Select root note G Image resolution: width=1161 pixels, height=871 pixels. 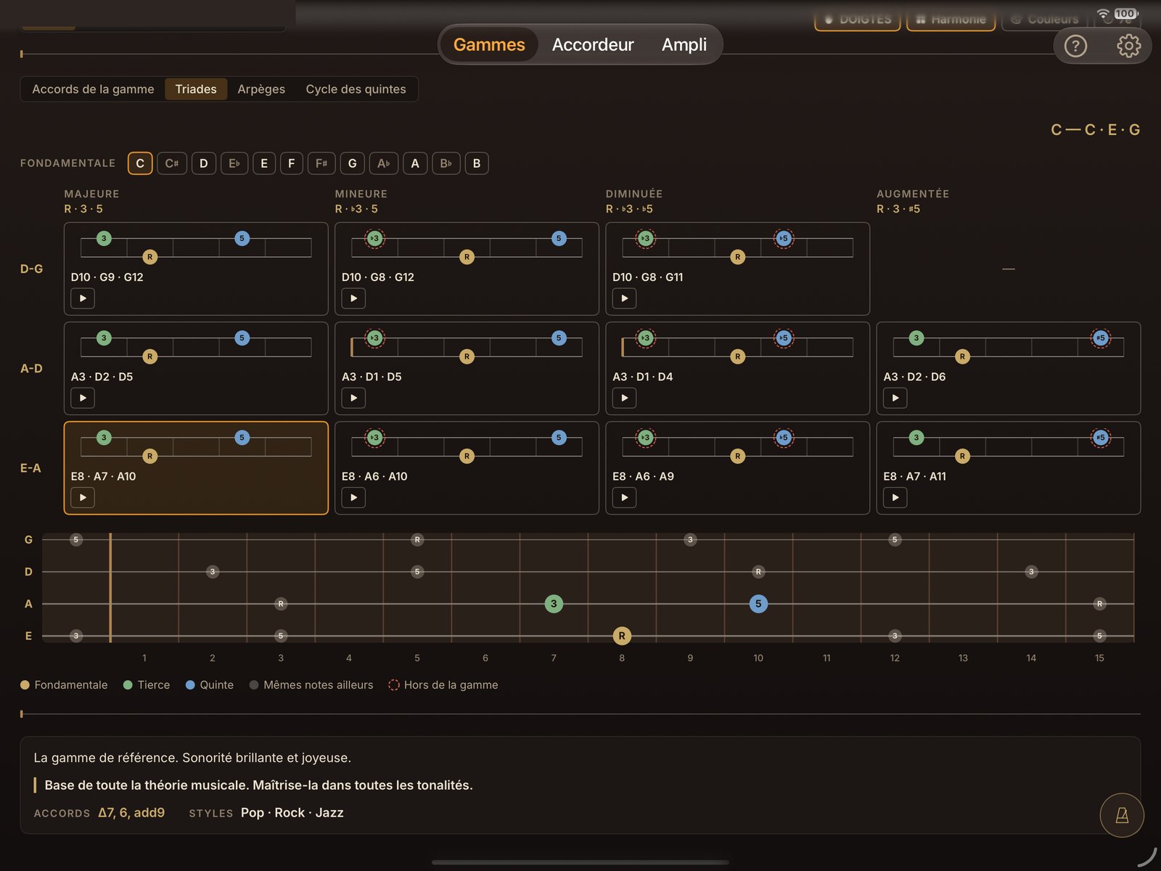tap(353, 163)
